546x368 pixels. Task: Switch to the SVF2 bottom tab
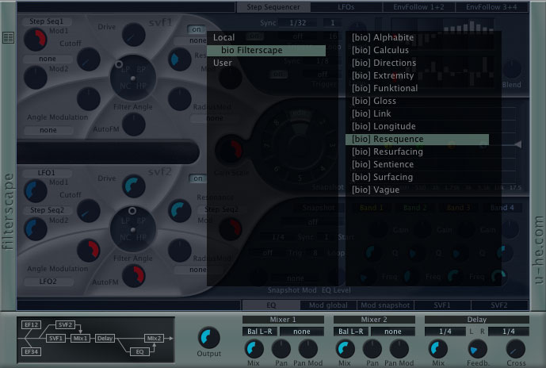pyautogui.click(x=499, y=305)
